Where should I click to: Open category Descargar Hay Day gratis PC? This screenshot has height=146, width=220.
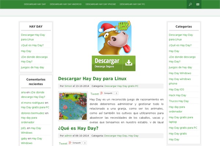point(121,86)
